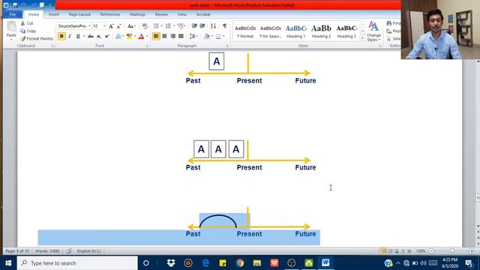Apply the Heading 1 style
This screenshot has height=270, width=480.
click(x=296, y=31)
